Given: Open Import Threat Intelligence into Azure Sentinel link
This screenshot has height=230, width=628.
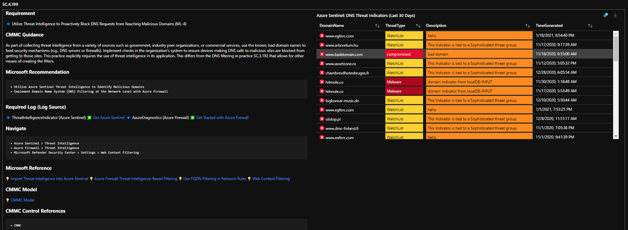Looking at the screenshot, I should point(49,179).
